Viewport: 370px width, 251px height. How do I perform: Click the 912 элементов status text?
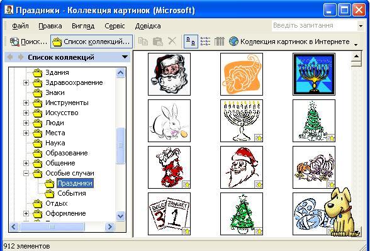click(x=26, y=246)
